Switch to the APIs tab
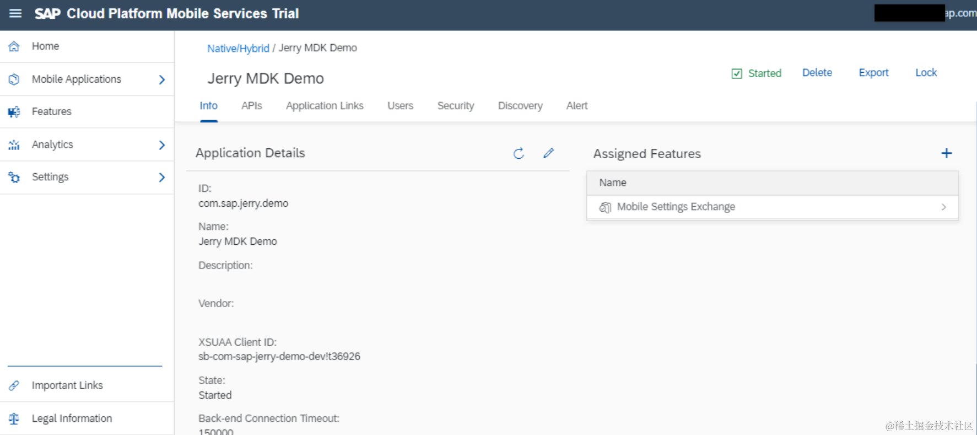This screenshot has height=435, width=977. click(252, 106)
